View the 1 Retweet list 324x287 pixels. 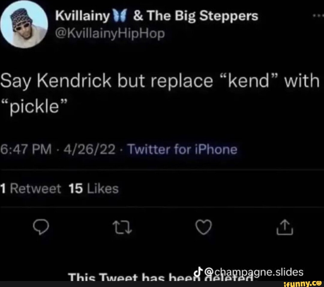coord(31,188)
